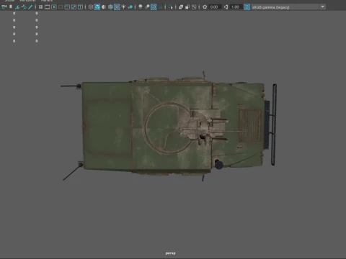
Task: Click the image plane icon
Action: tap(17, 7)
